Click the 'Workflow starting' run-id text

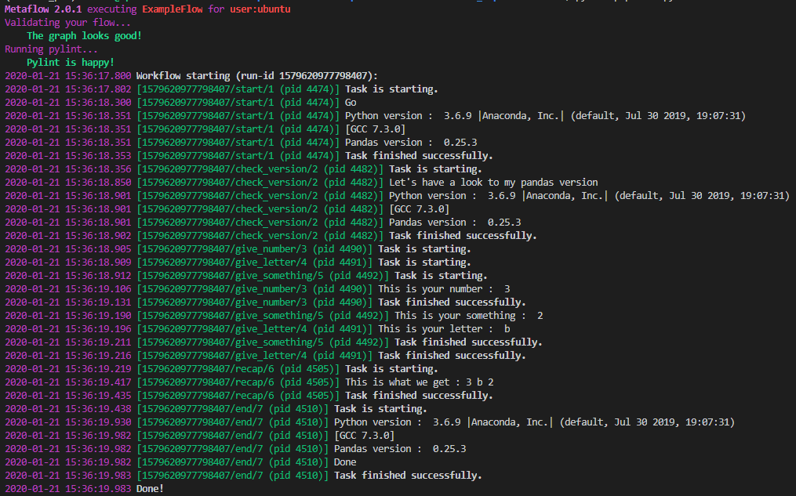pos(256,76)
